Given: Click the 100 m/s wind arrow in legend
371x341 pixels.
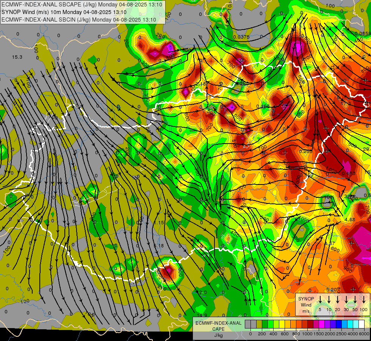Looking at the screenshot, I should pos(364,300).
